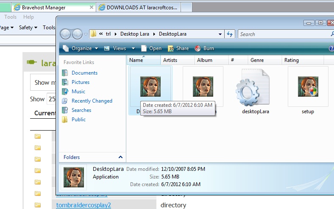334x209 pixels.
Task: Click into the Explorer Search box
Action: (x=285, y=34)
